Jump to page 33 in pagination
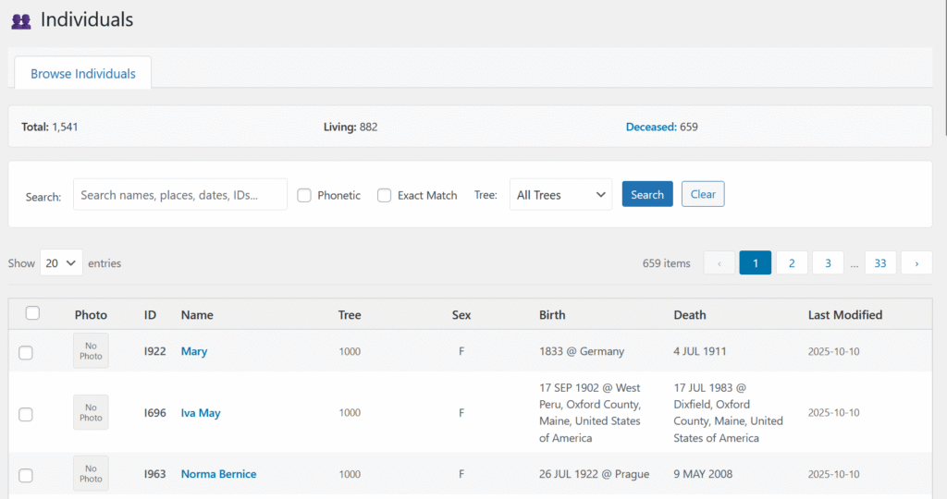 (x=879, y=263)
